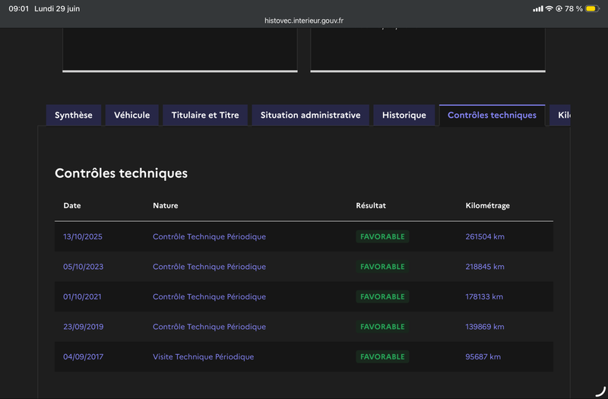
Task: Select the 13/10/2025 inspection date
Action: tap(83, 236)
